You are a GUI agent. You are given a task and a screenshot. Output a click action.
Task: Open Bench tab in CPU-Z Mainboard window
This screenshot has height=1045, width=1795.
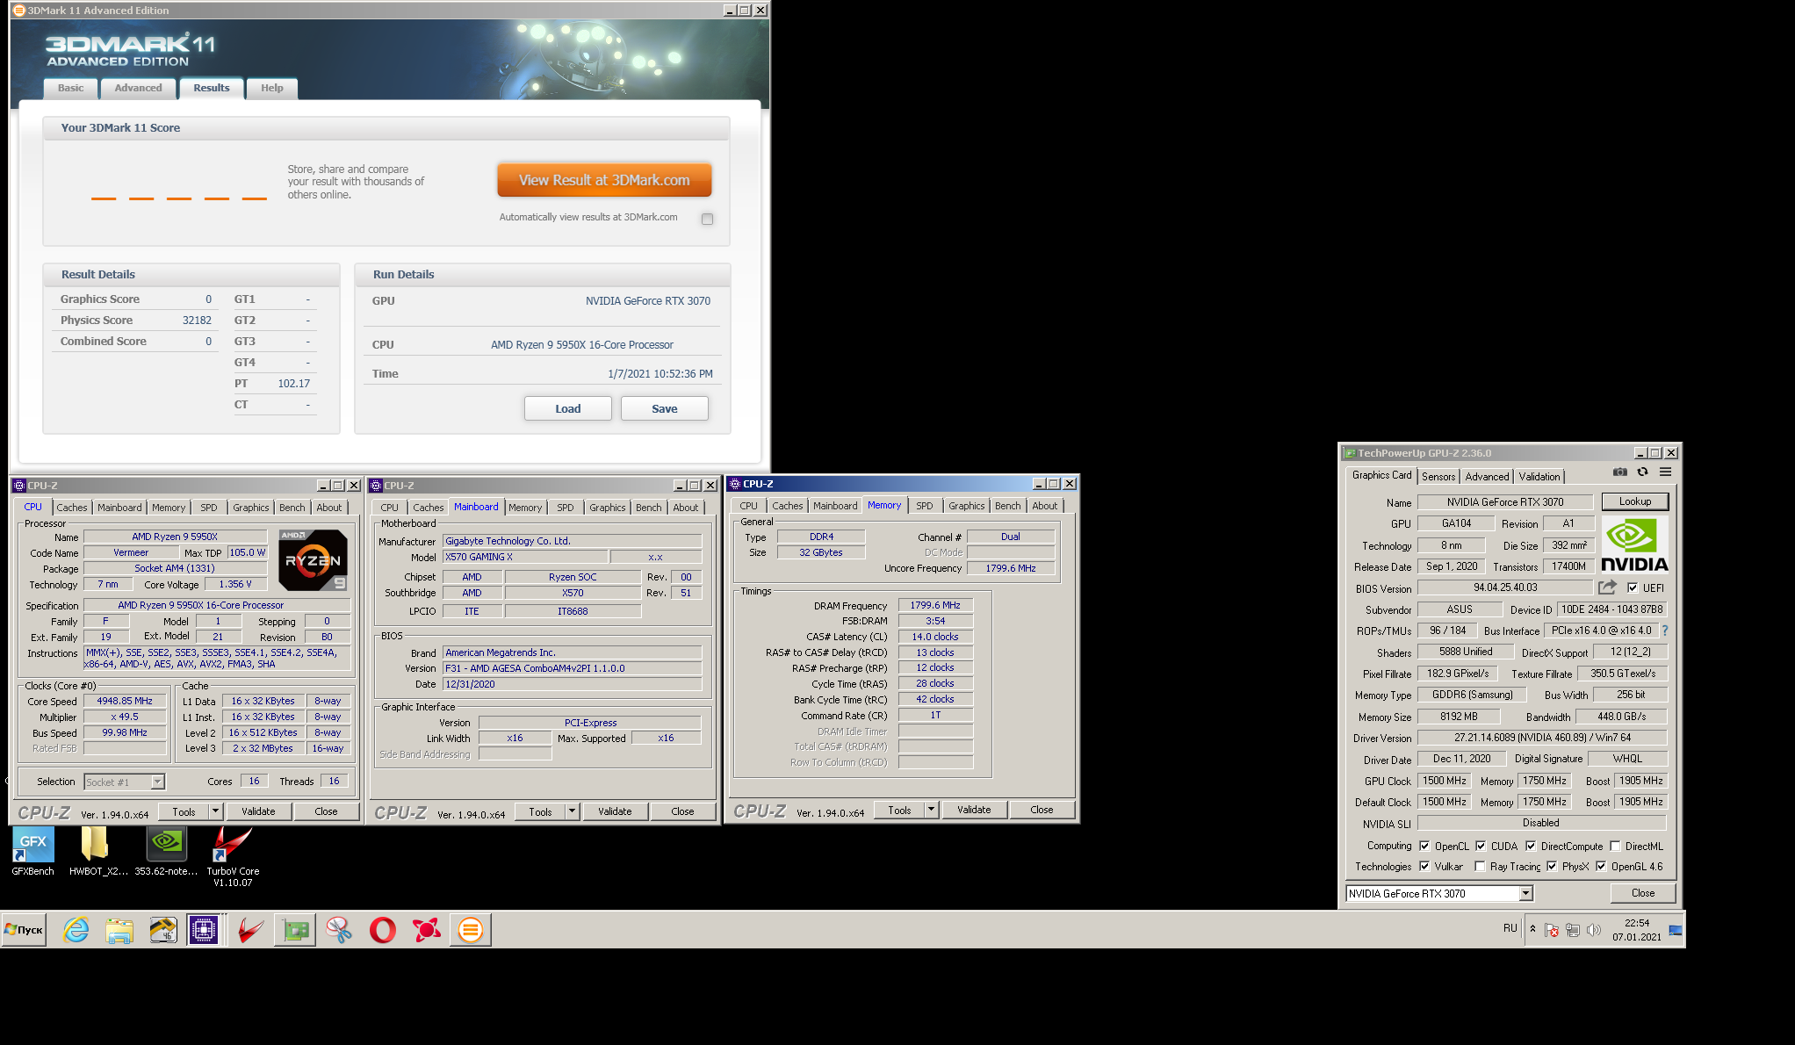point(649,508)
